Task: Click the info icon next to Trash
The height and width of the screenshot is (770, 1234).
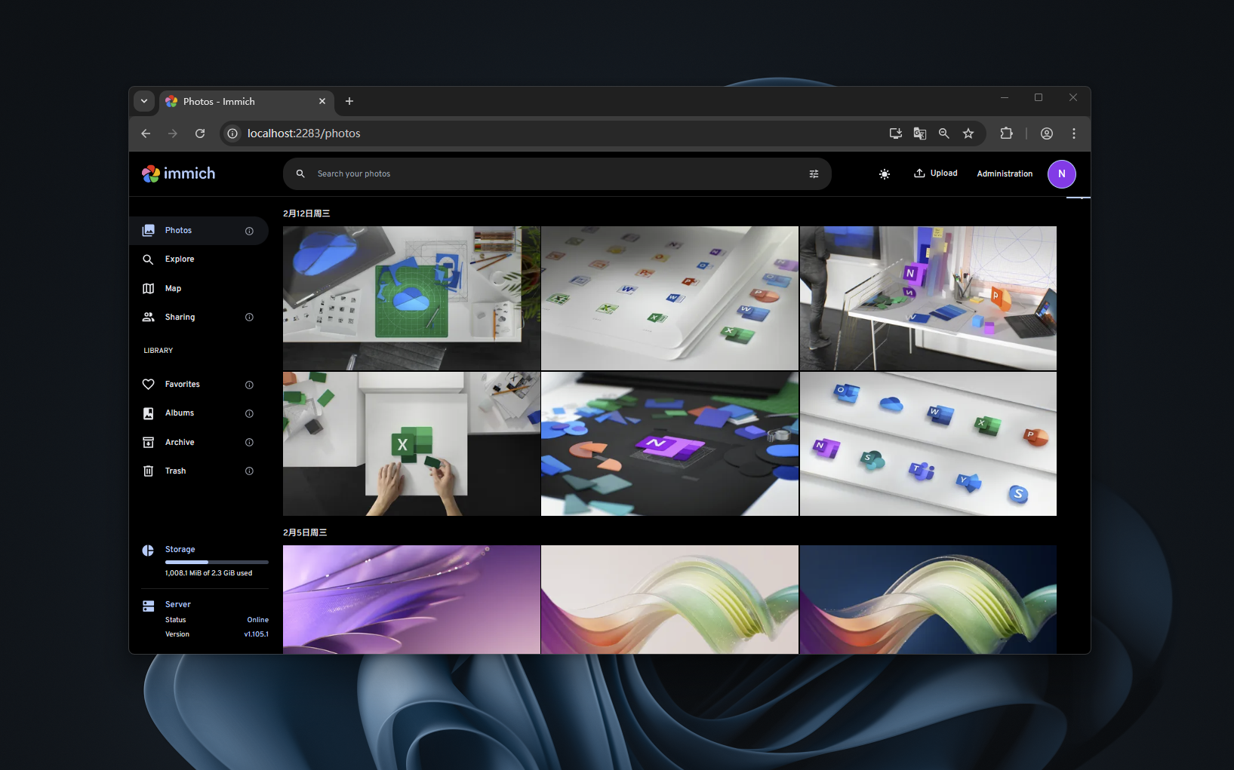Action: [249, 471]
